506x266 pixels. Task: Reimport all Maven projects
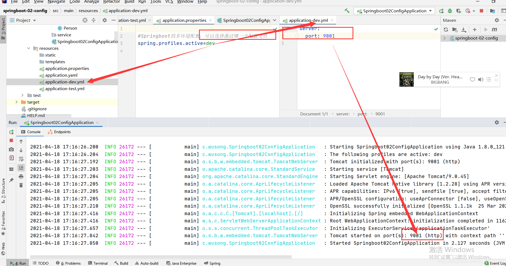pyautogui.click(x=446, y=30)
